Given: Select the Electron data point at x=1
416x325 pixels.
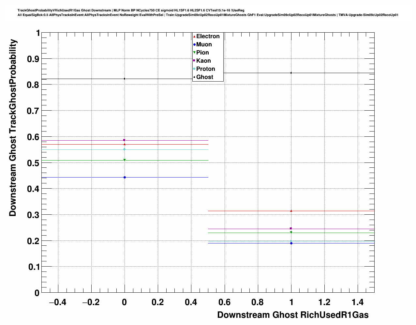Looking at the screenshot, I should coord(291,211).
